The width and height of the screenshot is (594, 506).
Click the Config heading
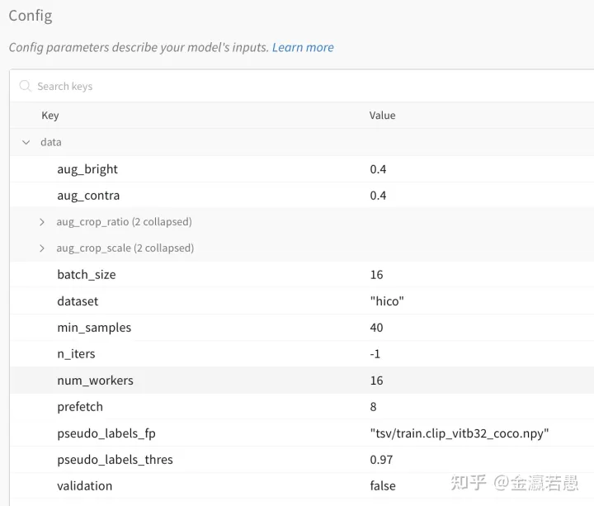tap(31, 17)
